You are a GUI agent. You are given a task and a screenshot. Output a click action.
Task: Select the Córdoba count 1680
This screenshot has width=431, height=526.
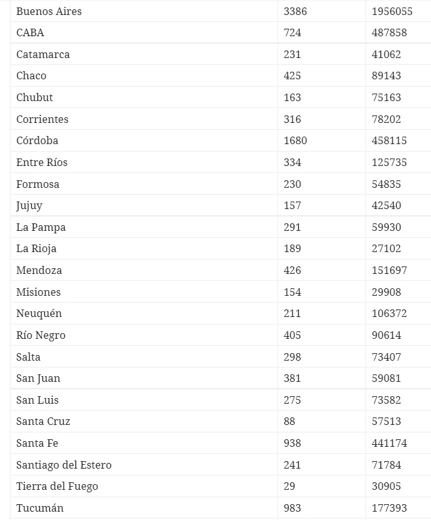(x=295, y=140)
